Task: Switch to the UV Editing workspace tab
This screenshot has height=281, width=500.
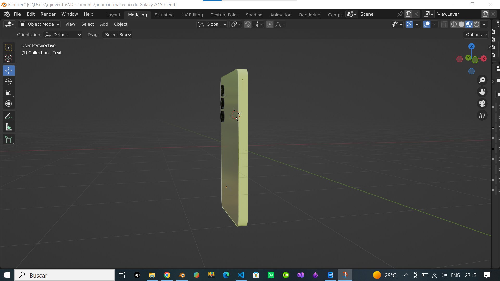Action: [x=192, y=15]
